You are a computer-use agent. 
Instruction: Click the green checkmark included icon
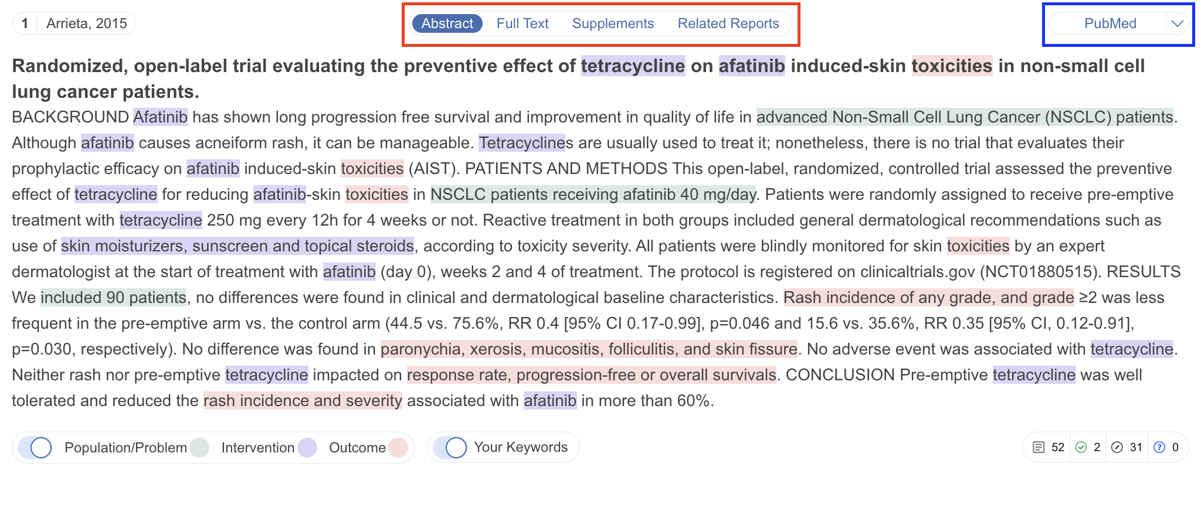[1081, 448]
